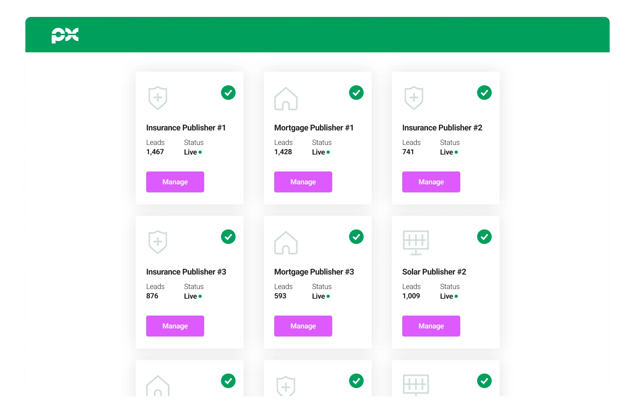Screen dimensions: 635x413
Task: Click leads value 1,009
Action: (x=411, y=296)
